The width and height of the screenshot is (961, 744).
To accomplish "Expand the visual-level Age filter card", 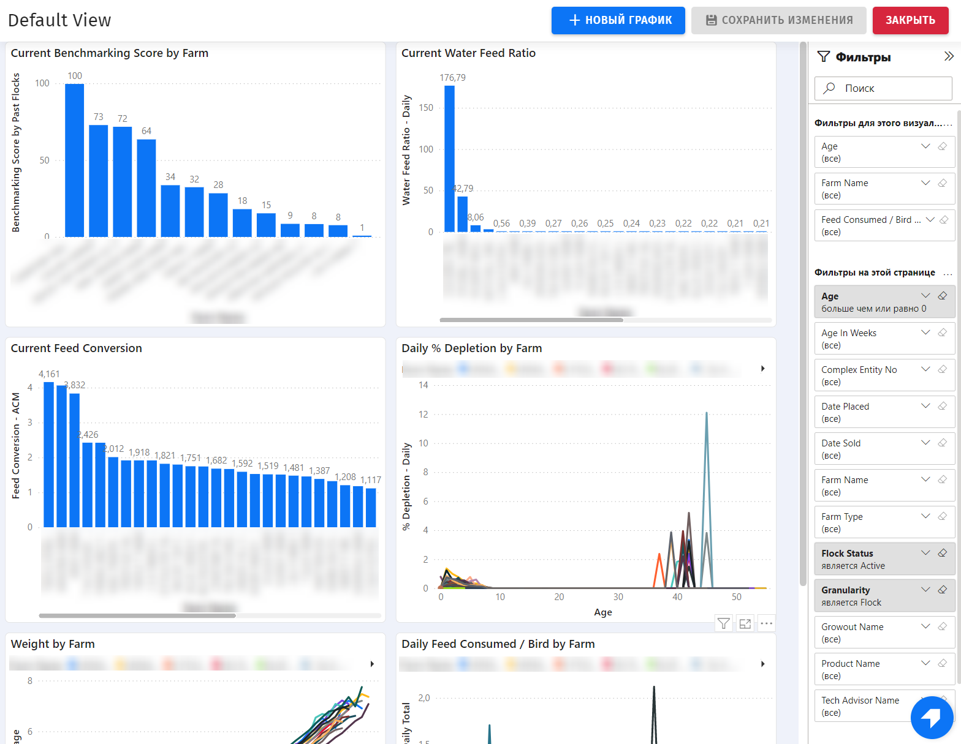I will point(925,146).
